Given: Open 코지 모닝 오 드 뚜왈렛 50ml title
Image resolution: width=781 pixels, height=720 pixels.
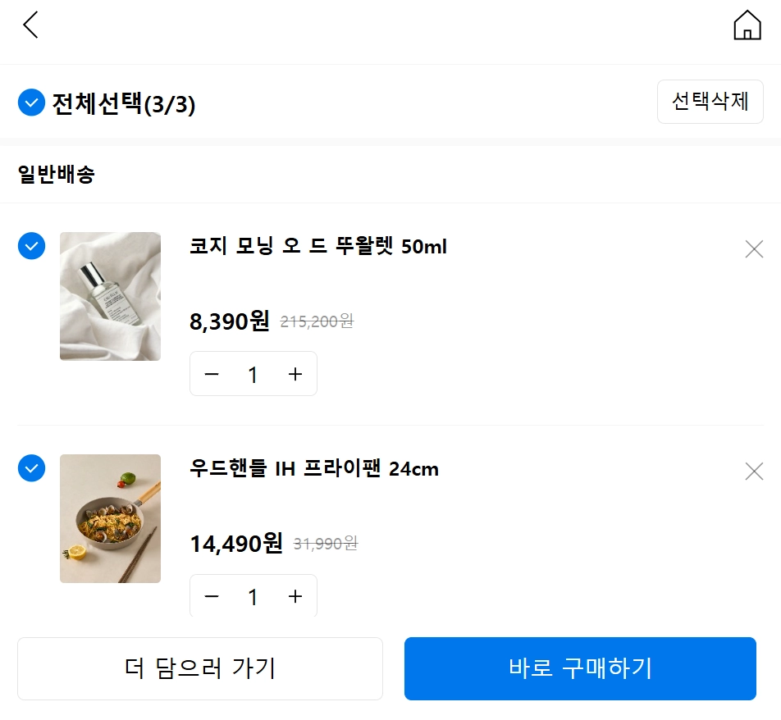Looking at the screenshot, I should pos(318,247).
